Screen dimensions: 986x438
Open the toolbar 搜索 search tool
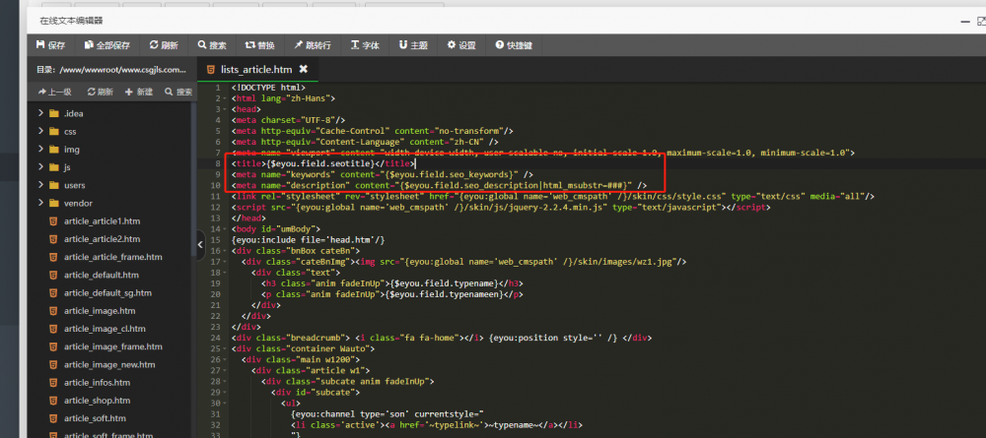coord(212,45)
